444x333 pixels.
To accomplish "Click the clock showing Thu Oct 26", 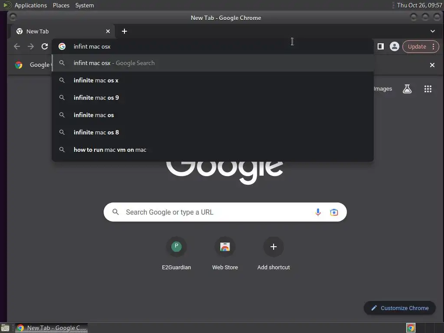I will click(419, 5).
